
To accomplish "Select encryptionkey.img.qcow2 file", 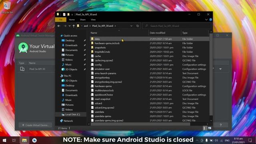I will pos(108,82).
